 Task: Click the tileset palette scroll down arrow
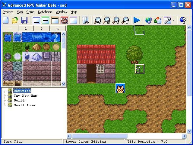[x=63, y=84]
